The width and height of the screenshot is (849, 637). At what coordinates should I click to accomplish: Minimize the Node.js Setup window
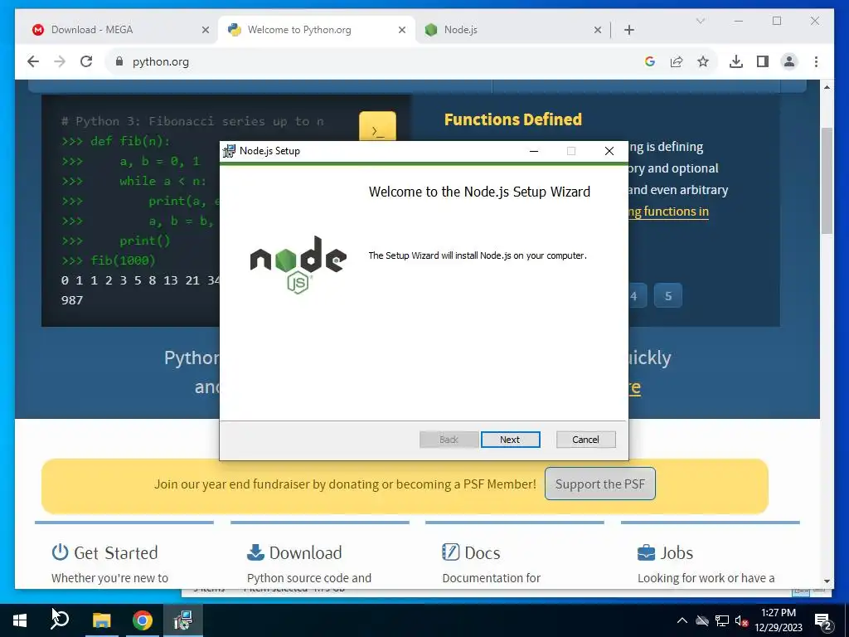[534, 151]
